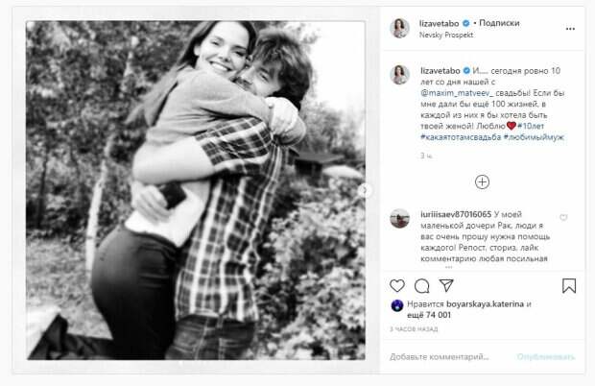The height and width of the screenshot is (386, 595).
Task: Like iuriiisaev87016065's comment with the small heart
Action: click(564, 218)
